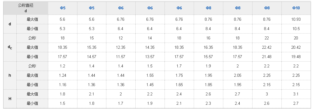Select the 19.48 dc minimum cell
Viewport: 313px width, 110px height.
click(x=296, y=57)
